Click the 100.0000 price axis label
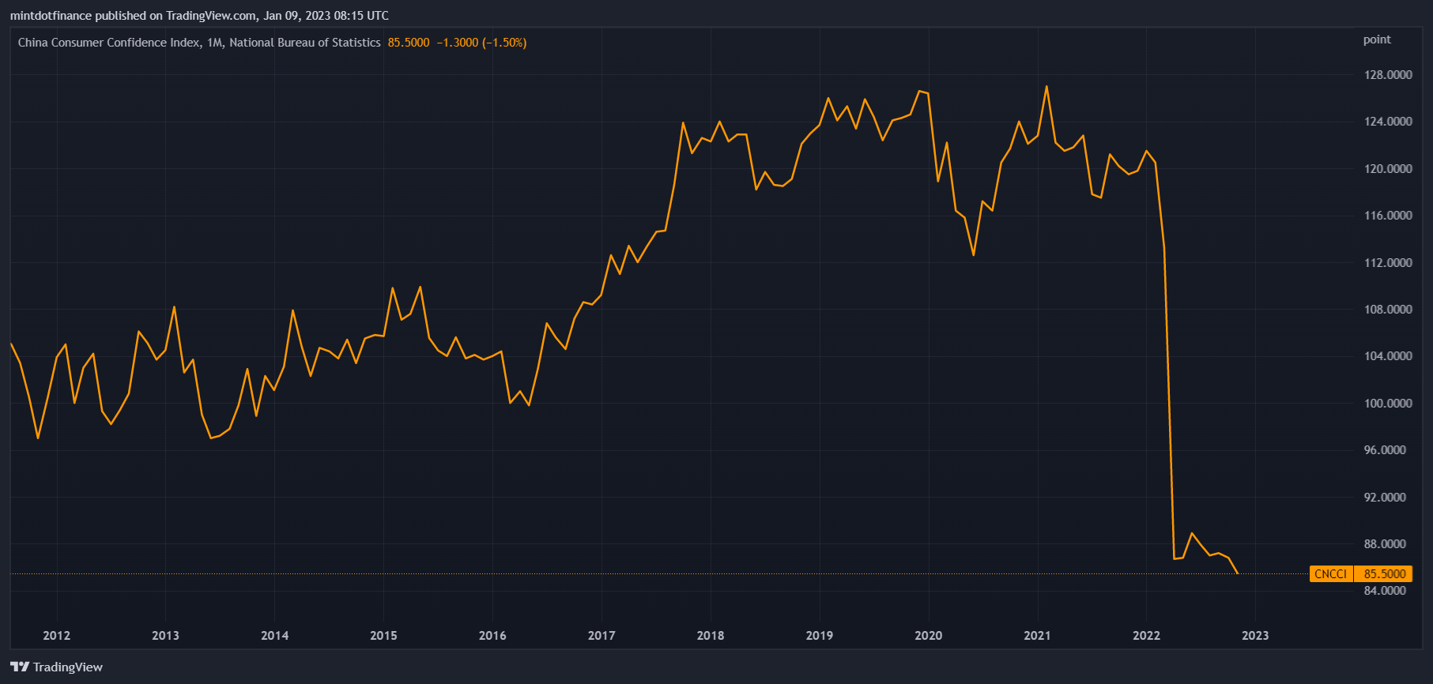The height and width of the screenshot is (684, 1433). click(1388, 404)
